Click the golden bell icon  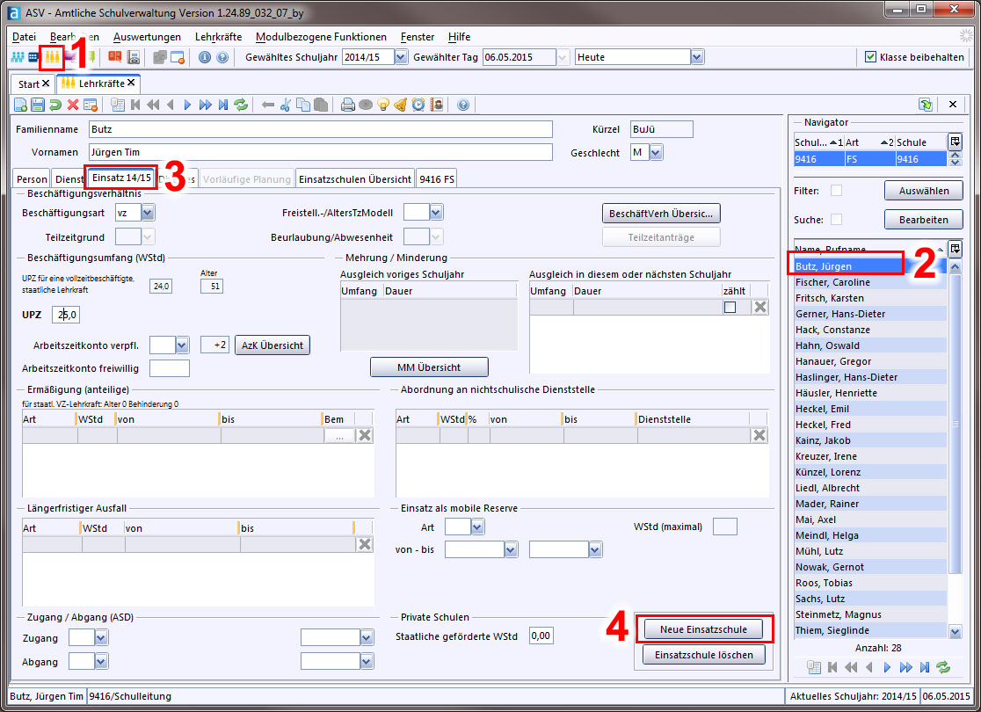pos(401,105)
